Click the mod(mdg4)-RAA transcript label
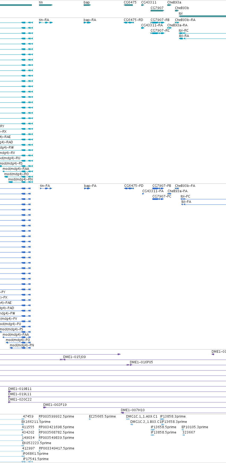The image size is (226, 463). 16,169
